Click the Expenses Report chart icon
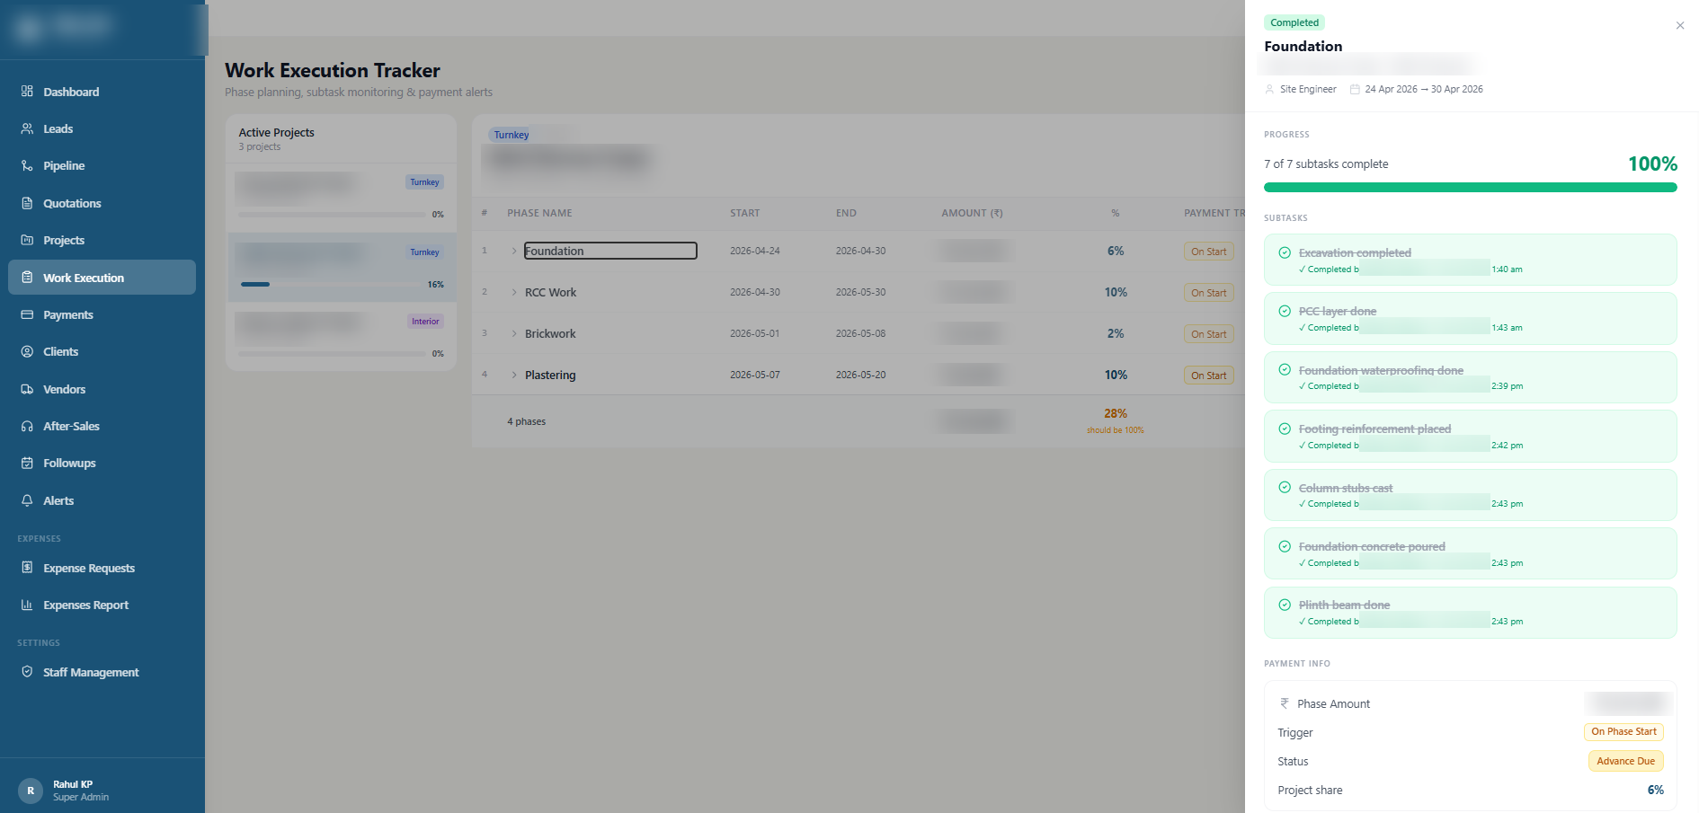Image resolution: width=1699 pixels, height=813 pixels. 27,605
